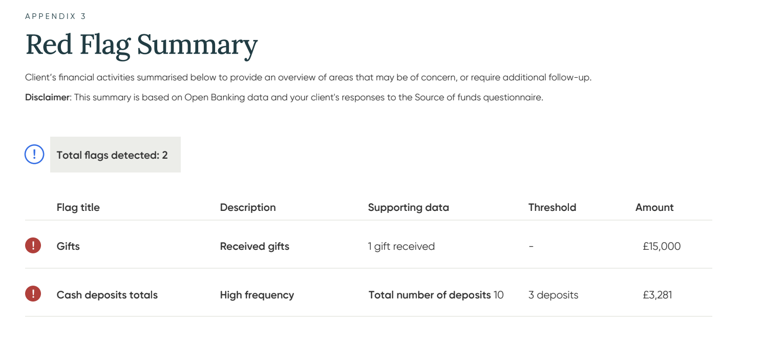The height and width of the screenshot is (345, 763).
Task: Click the 1 gift received supporting data
Action: (401, 246)
